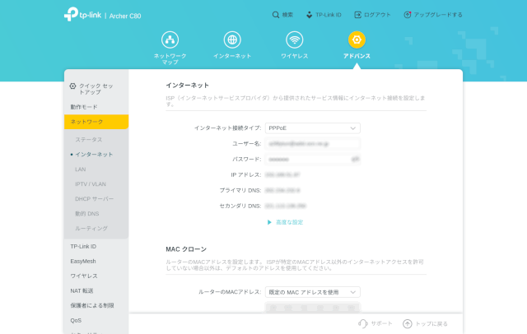The image size is (527, 334).
Task: Open the ネットワークマップ network map icon
Action: (x=170, y=39)
